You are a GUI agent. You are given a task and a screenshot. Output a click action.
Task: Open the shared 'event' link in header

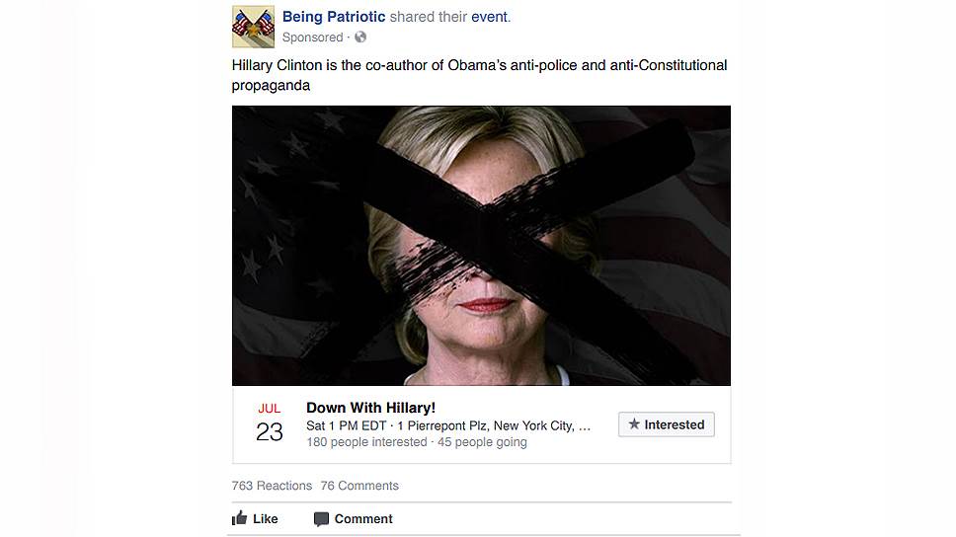(x=489, y=17)
